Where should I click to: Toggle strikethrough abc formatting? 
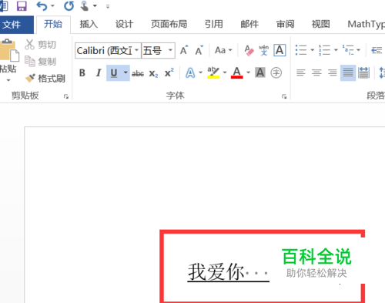coord(138,73)
